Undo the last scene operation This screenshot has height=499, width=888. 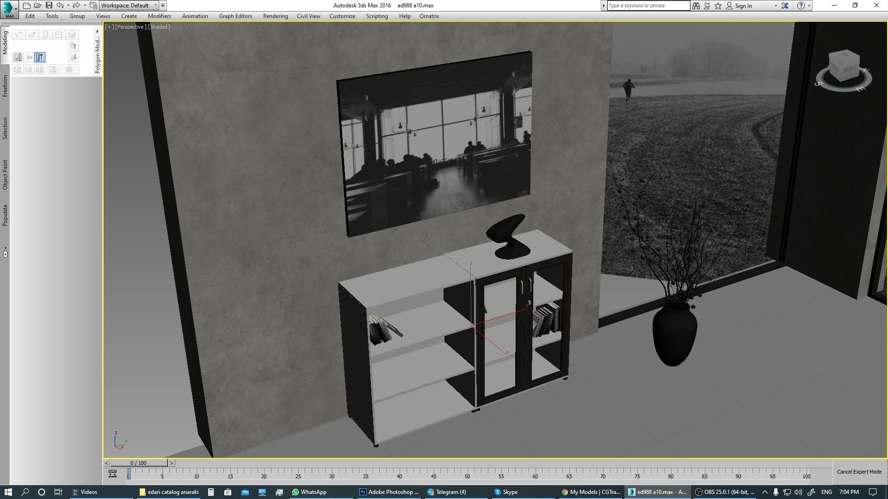click(x=60, y=6)
